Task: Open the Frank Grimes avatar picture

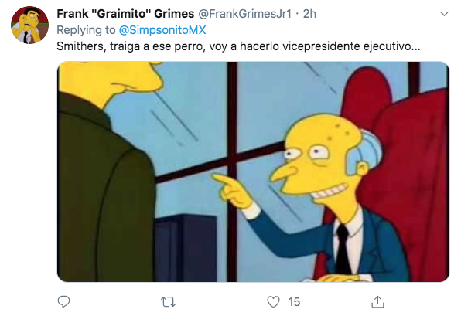Action: (x=29, y=25)
